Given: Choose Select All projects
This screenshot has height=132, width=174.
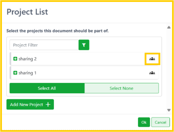Looking at the screenshot, I should click(x=47, y=88).
